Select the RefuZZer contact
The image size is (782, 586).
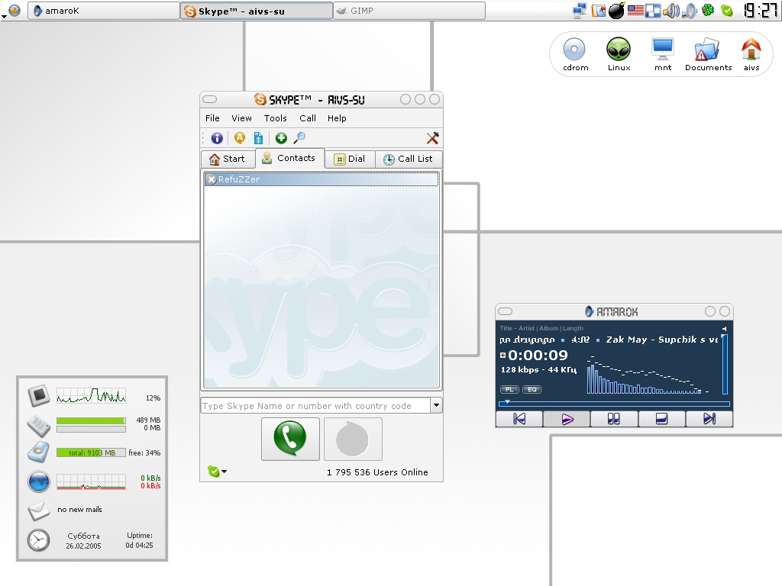click(x=322, y=179)
